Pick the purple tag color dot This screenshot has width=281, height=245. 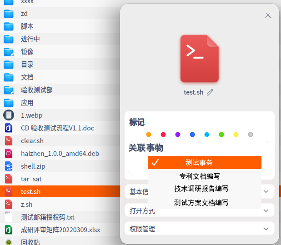tap(178, 135)
